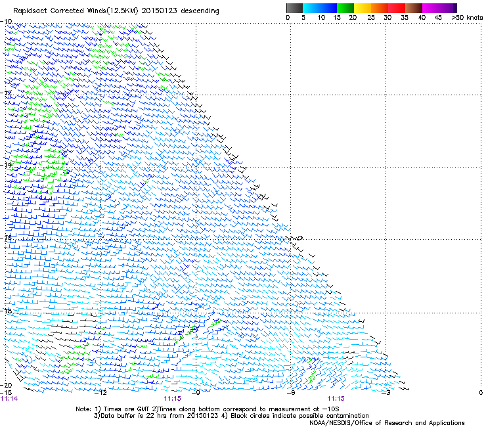Click the "11:15" time label nearest the -9 tick
Image resolution: width=486 pixels, height=427 pixels.
coord(172,399)
